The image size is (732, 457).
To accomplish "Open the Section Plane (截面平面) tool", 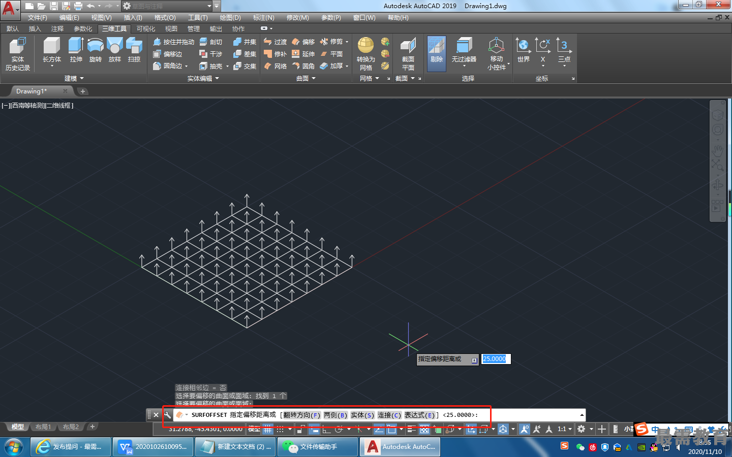I will 408,54.
